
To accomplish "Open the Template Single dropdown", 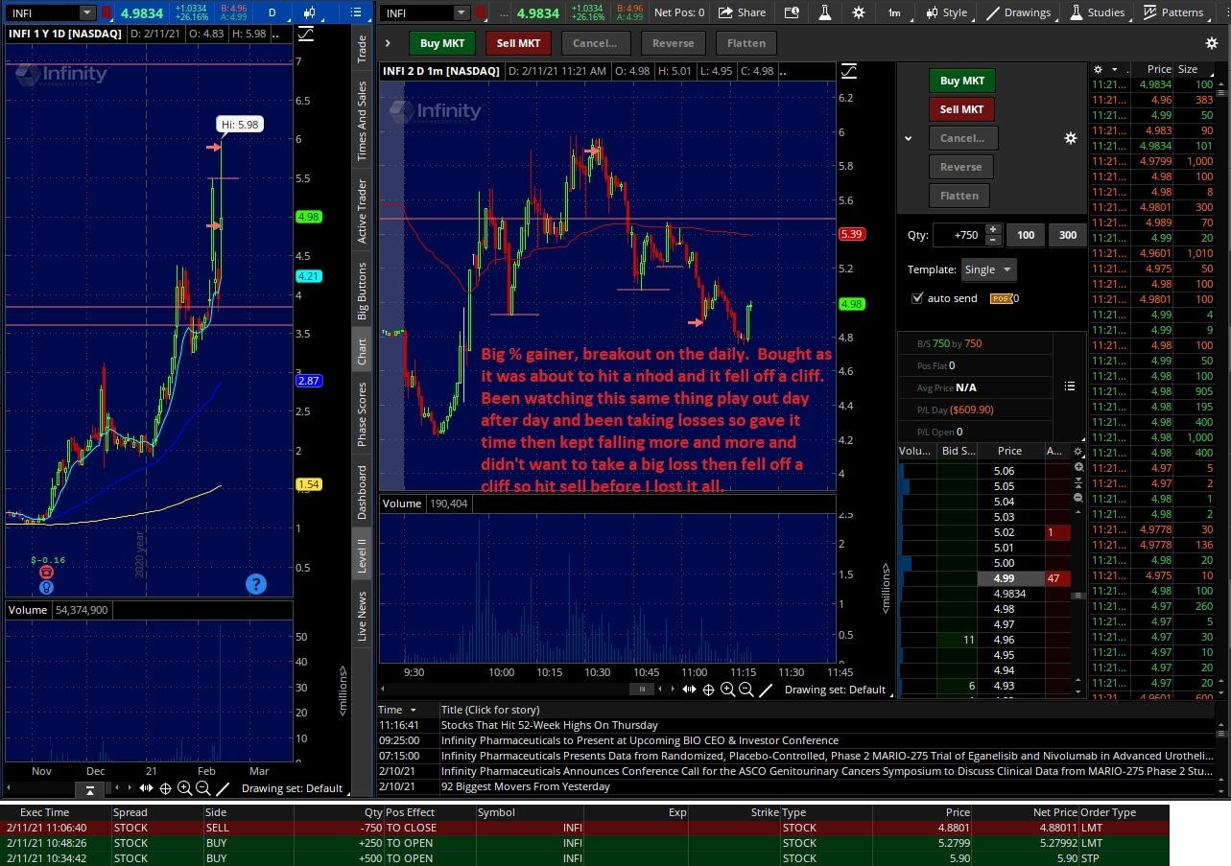I will click(987, 269).
